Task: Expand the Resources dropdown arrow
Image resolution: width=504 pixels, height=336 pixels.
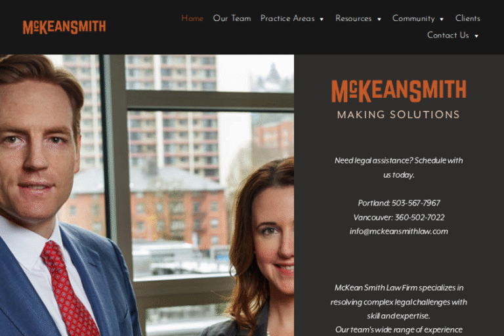Action: (x=379, y=19)
